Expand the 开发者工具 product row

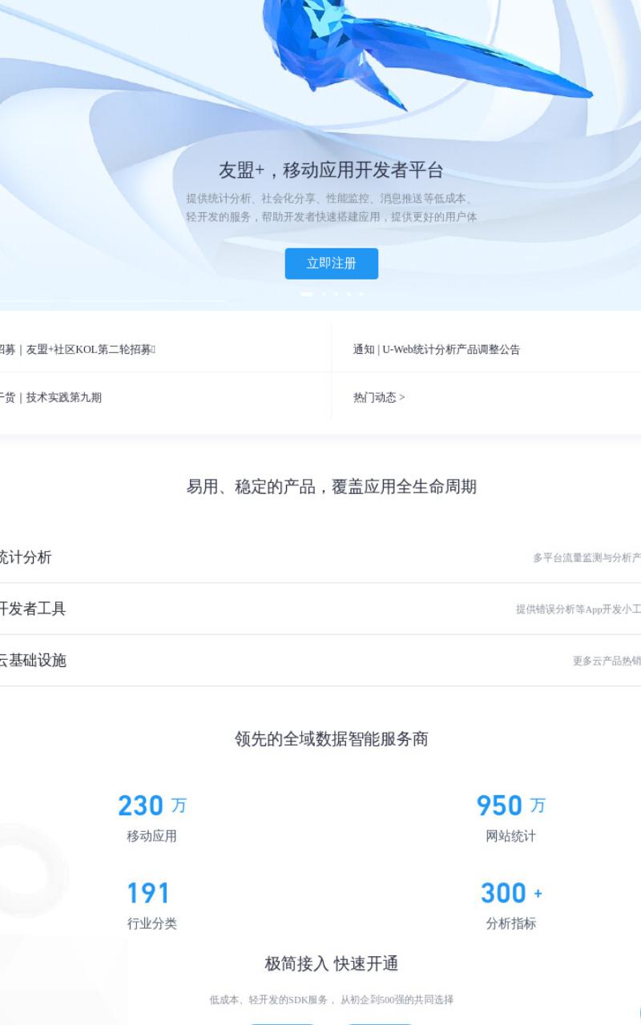click(x=320, y=609)
